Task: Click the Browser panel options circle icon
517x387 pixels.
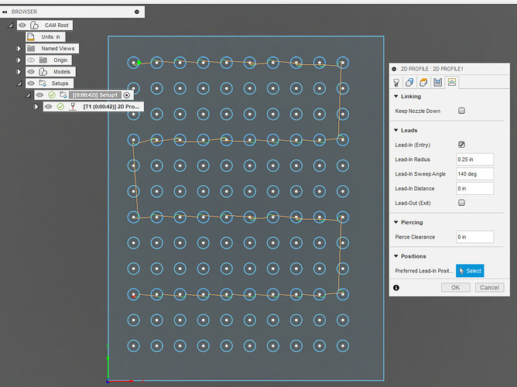Action: coord(137,12)
